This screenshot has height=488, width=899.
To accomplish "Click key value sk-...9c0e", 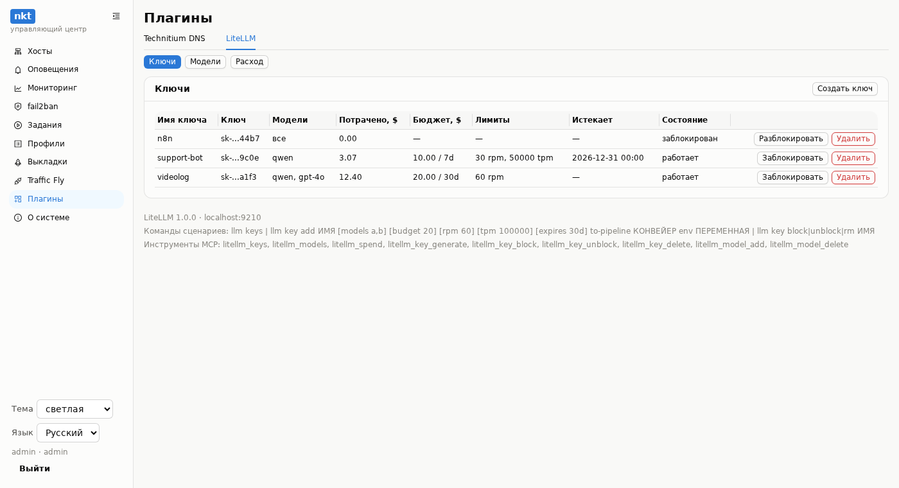I will 240,158.
